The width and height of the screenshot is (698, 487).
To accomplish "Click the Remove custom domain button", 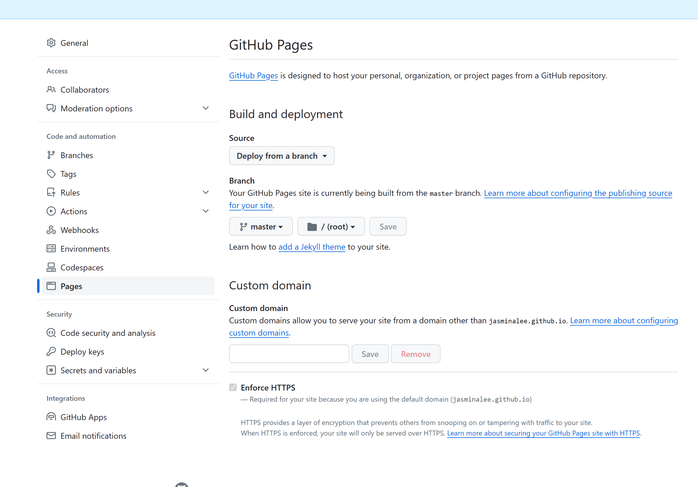I will coord(416,354).
